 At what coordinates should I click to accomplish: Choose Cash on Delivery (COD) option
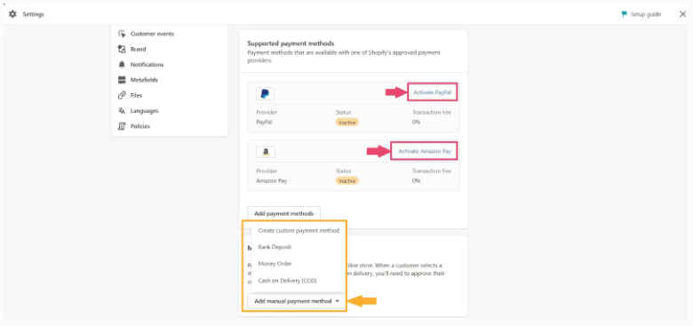point(287,281)
